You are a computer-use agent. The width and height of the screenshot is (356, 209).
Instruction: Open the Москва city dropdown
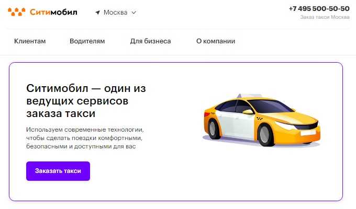coord(116,13)
